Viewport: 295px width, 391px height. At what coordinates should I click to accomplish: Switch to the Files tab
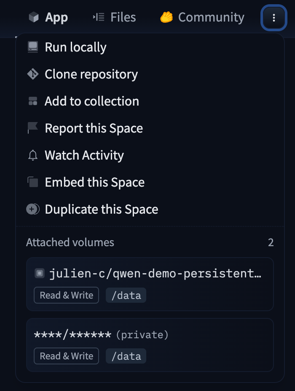point(114,17)
